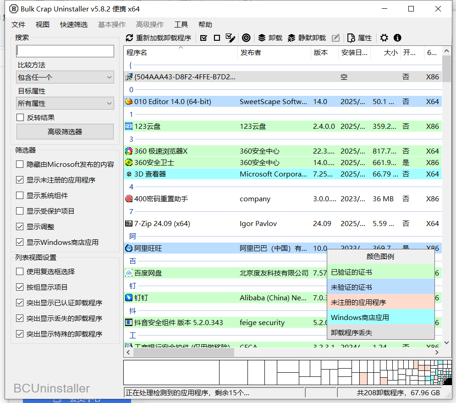Open the 快速筛选 menu
Image resolution: width=456 pixels, height=403 pixels.
tap(74, 25)
